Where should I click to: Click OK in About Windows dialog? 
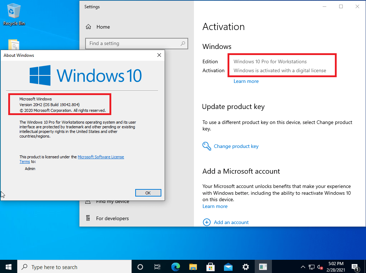[x=148, y=193]
